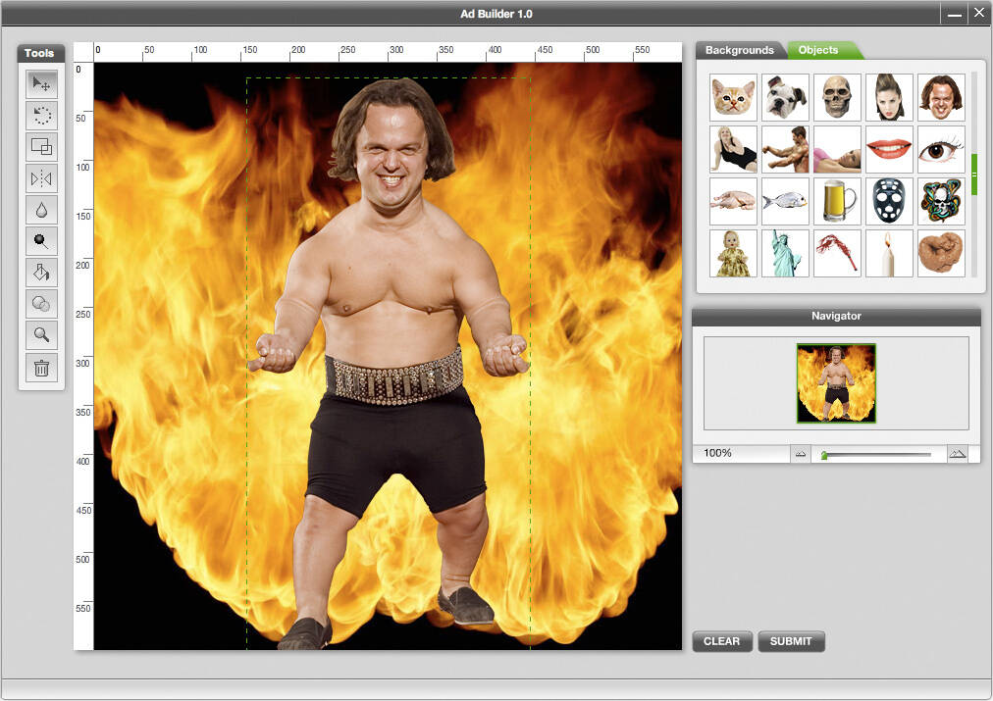Select the Rotate tool with dotted circle
The height and width of the screenshot is (701, 993).
tap(41, 116)
